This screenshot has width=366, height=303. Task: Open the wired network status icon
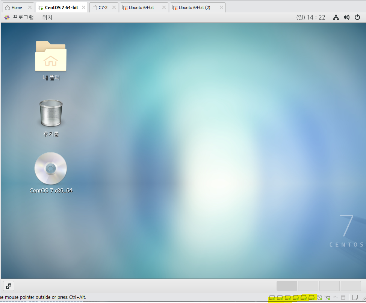[x=336, y=18]
